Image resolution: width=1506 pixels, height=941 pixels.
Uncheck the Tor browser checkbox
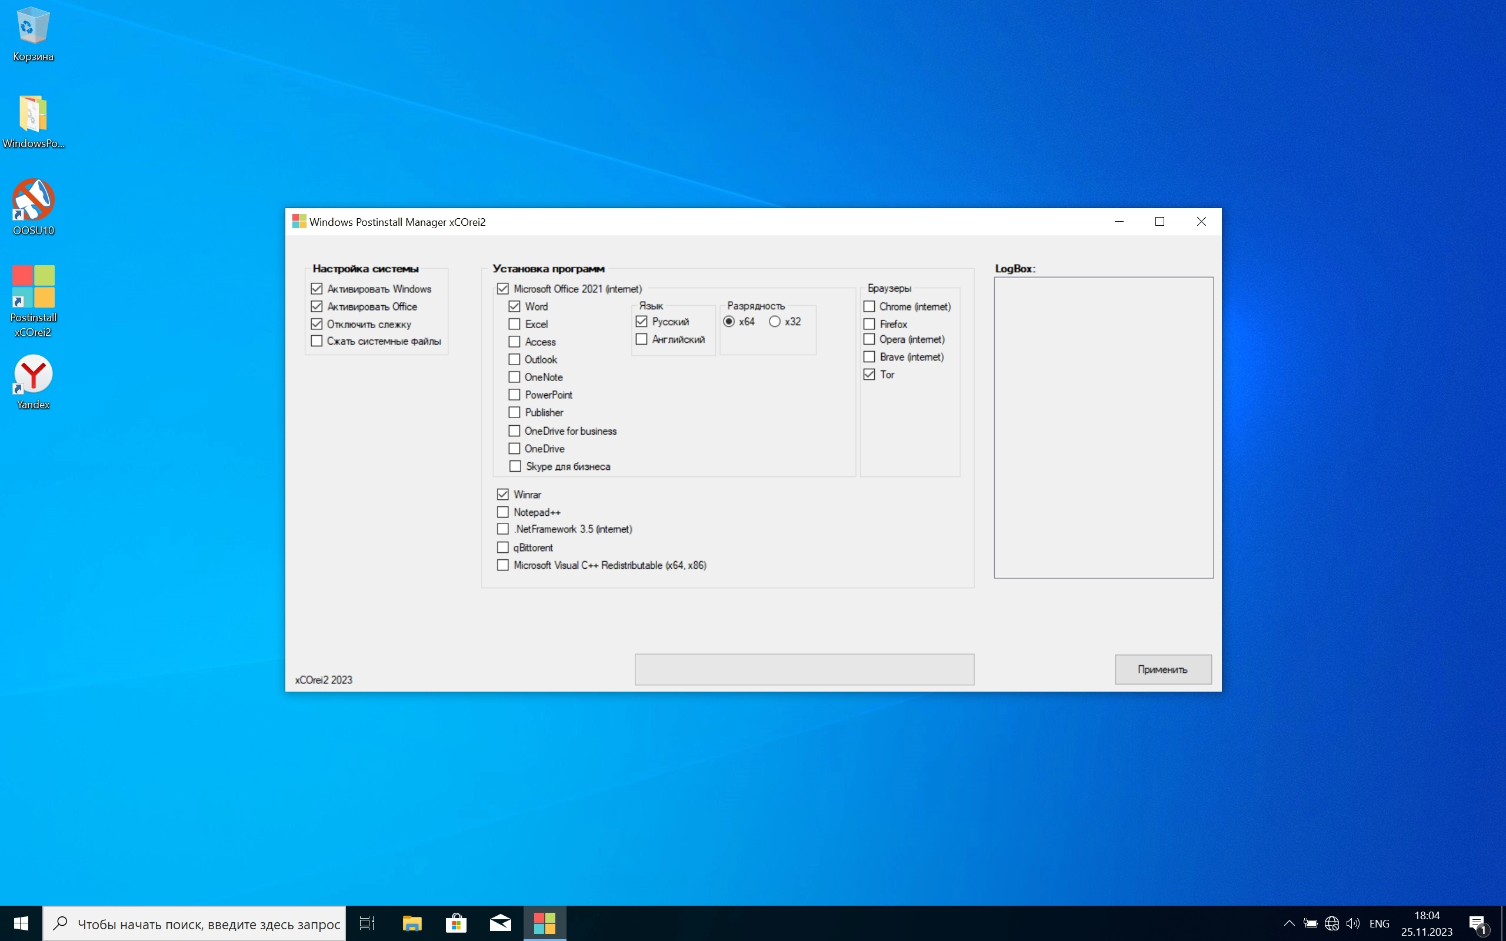[x=869, y=375]
